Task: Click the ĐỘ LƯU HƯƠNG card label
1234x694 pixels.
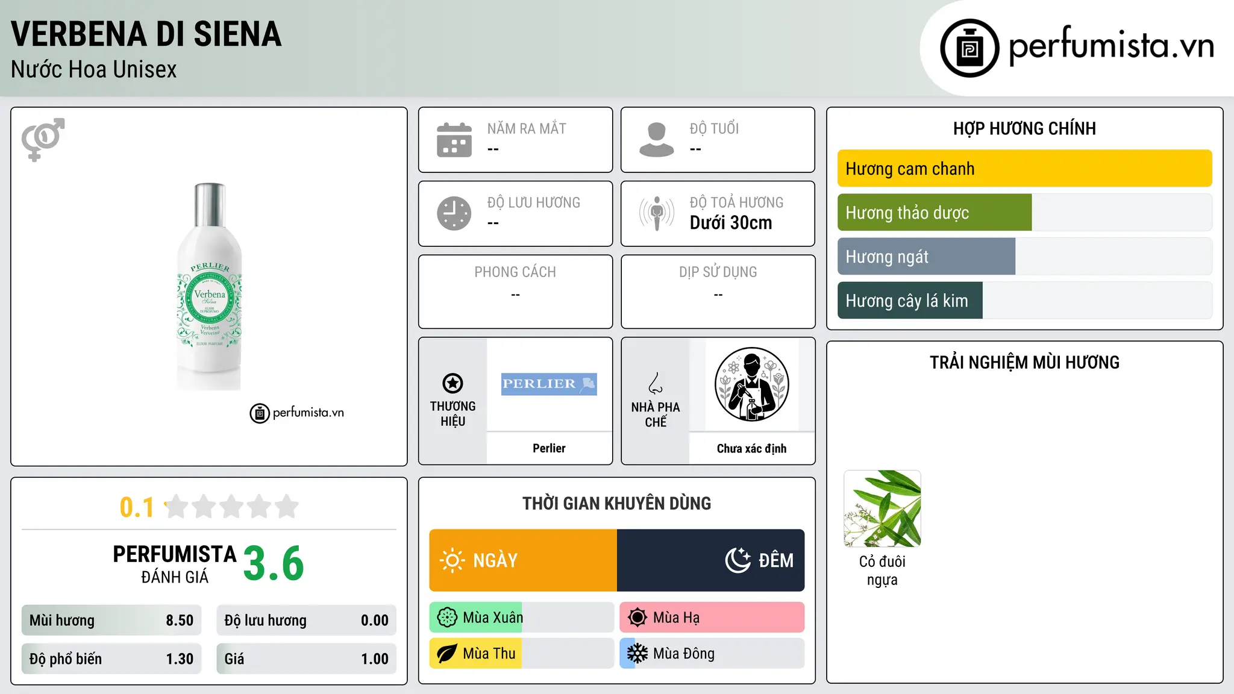Action: coord(534,203)
